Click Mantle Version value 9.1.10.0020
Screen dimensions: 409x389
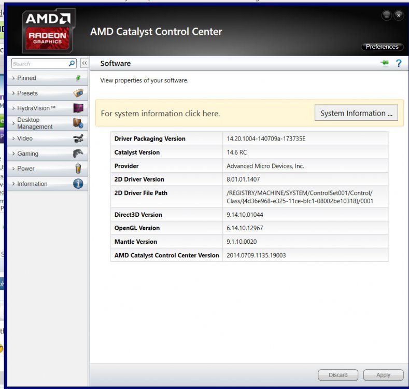242,242
